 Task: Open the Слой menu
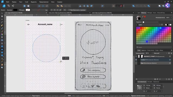(x=26, y=2)
